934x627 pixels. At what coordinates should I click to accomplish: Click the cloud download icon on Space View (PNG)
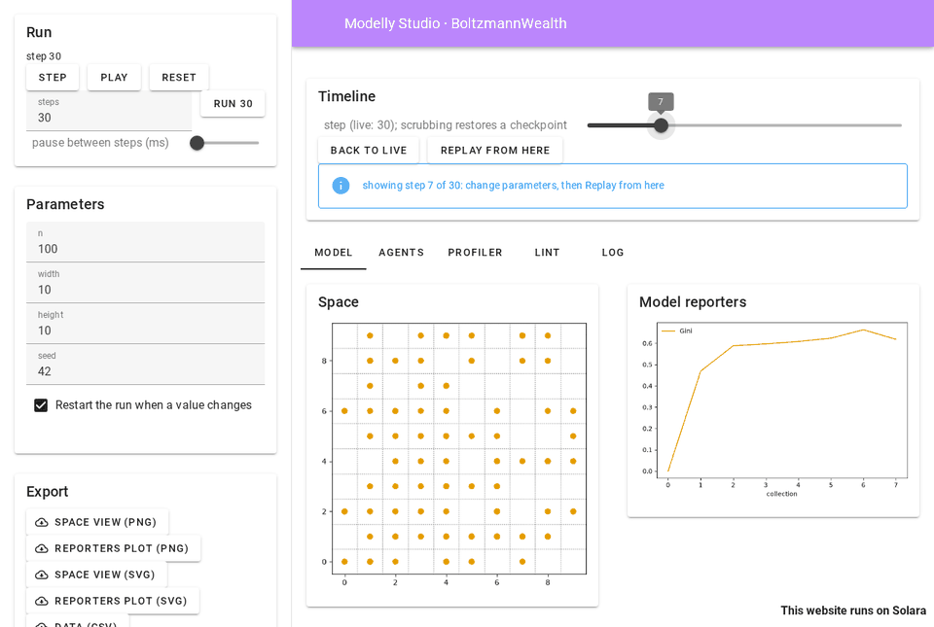[42, 522]
